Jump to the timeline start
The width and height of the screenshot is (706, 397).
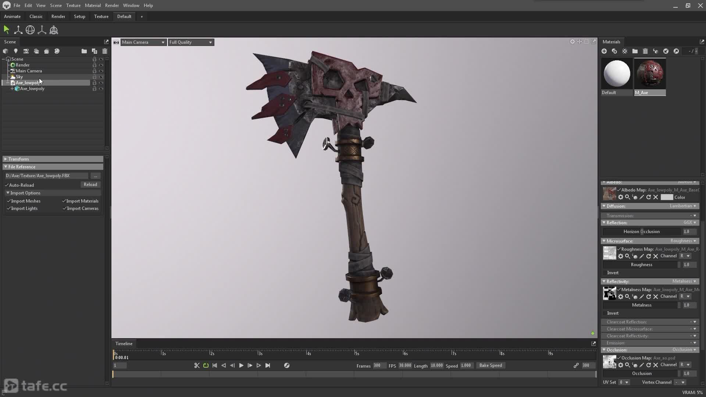tap(215, 365)
